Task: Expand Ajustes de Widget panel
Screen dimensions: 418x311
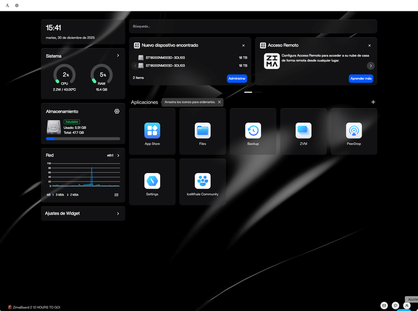Action: 118,214
